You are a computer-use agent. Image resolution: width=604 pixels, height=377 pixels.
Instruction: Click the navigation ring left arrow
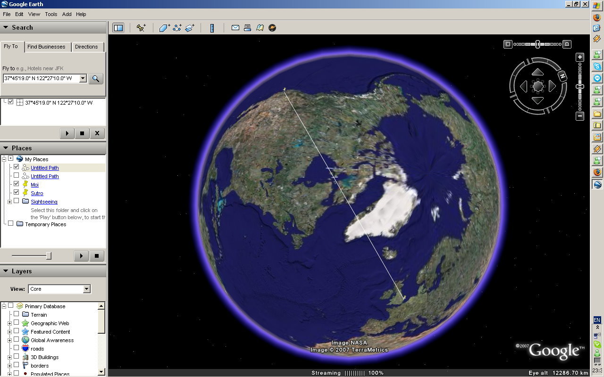pos(523,86)
